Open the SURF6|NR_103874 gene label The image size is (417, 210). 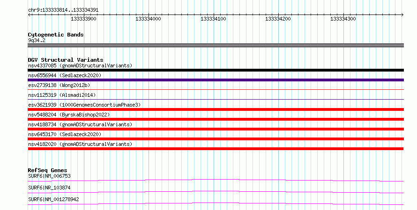point(50,188)
